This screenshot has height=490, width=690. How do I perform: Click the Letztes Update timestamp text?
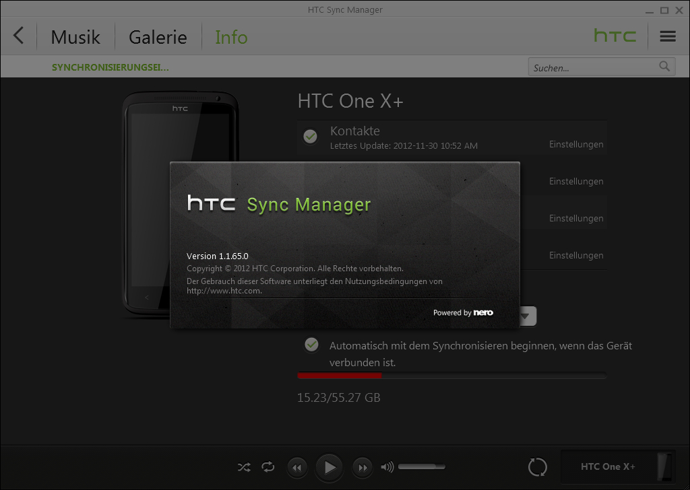404,145
